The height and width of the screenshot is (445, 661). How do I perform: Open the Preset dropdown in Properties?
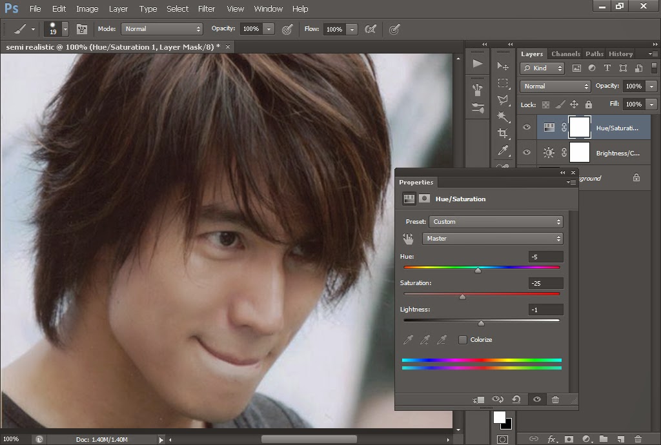click(496, 222)
